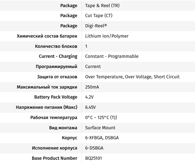Select the Cut Tape (CT) value

(x=99, y=16)
